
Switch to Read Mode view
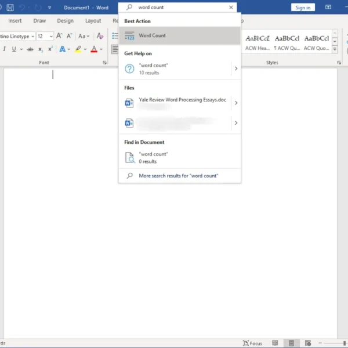(x=275, y=343)
